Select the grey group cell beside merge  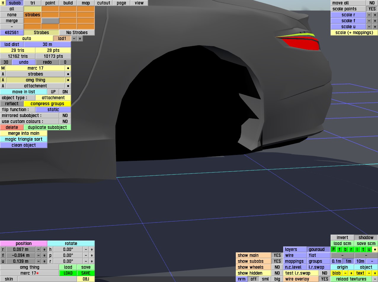click(50, 21)
